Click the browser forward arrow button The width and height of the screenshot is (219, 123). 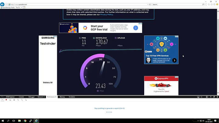(6, 5)
